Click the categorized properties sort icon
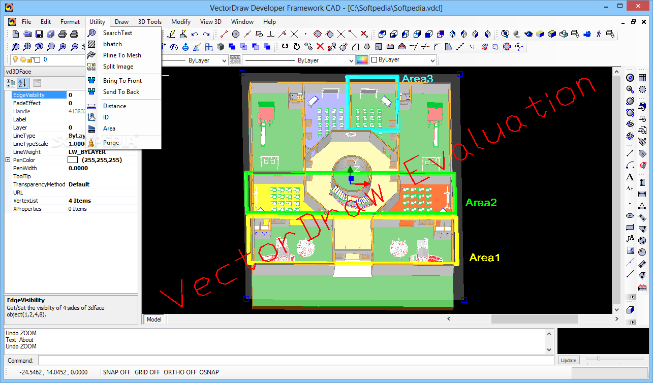Viewport: 653px width, 383px height. 11,83
